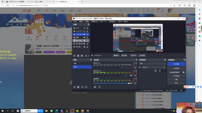This screenshot has height=113, width=202.
Task: Add a transition with the plus icon
Action: 156,71
